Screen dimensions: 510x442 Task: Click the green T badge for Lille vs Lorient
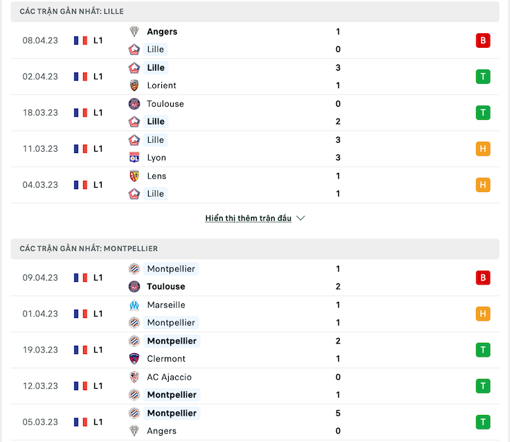[x=483, y=76]
